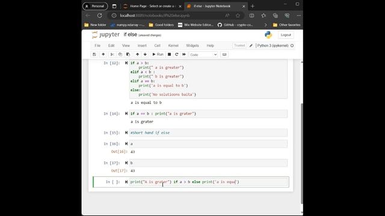Save notebook with the floppy disk icon

(94, 55)
